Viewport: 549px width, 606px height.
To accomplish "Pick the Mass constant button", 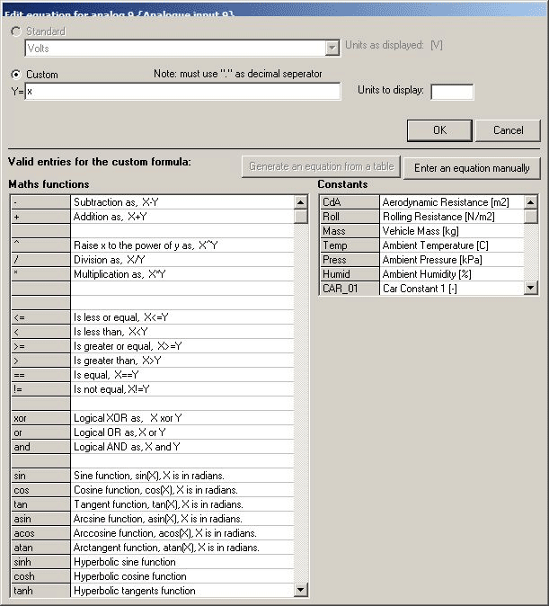I will pyautogui.click(x=349, y=231).
